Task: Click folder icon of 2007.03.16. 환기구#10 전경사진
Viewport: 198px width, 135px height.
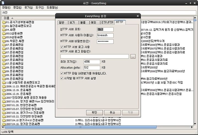Action: pyautogui.click(x=4, y=113)
